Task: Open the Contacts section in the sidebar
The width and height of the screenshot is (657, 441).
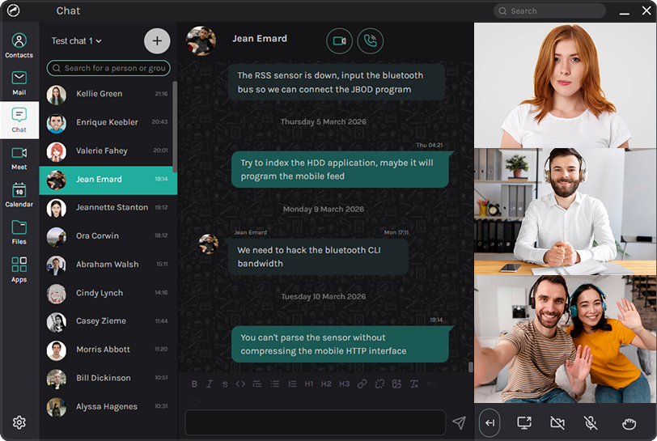Action: (x=19, y=45)
